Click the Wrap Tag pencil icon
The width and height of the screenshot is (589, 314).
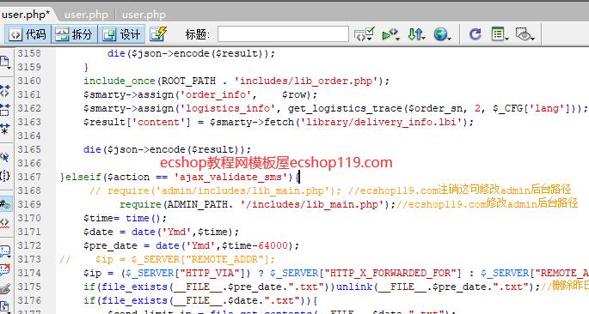pos(5,289)
